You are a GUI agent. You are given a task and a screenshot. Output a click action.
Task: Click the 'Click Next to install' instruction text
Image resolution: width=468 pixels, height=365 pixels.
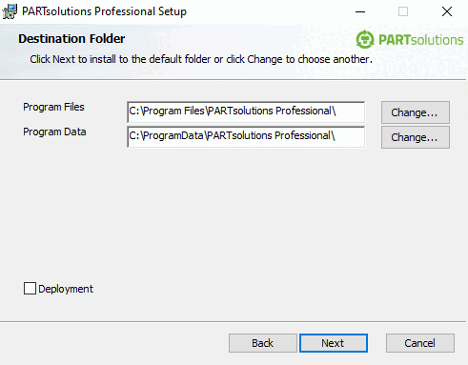pos(201,59)
